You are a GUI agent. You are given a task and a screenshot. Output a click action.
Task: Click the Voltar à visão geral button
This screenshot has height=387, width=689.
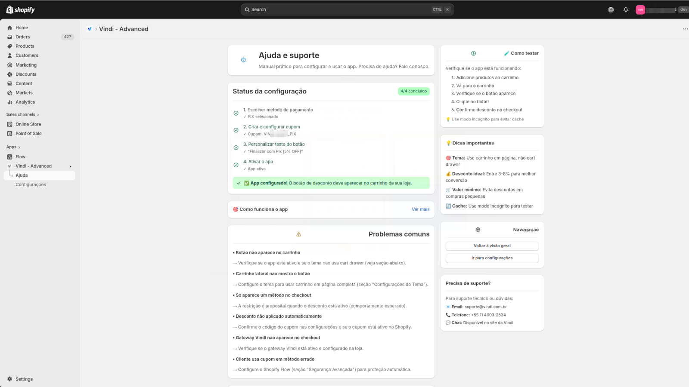coord(492,246)
